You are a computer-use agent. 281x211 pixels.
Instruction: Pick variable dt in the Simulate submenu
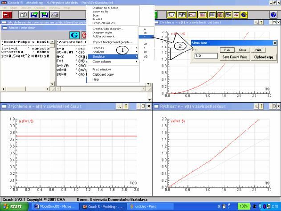(146, 33)
